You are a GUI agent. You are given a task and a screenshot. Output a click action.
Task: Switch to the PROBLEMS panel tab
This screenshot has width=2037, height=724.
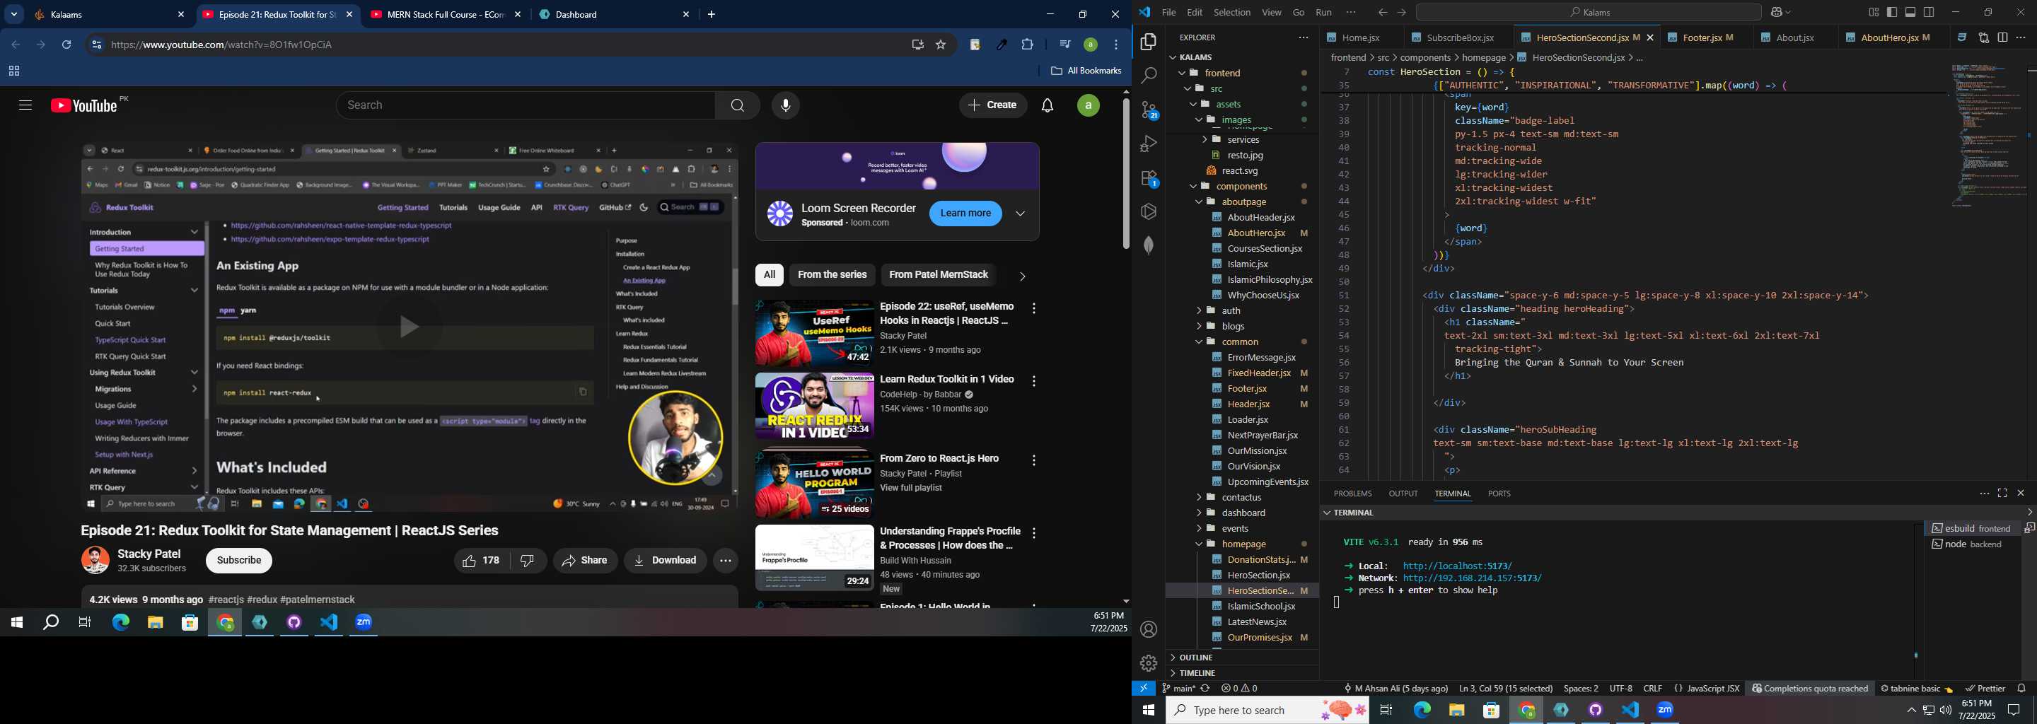click(x=1352, y=494)
